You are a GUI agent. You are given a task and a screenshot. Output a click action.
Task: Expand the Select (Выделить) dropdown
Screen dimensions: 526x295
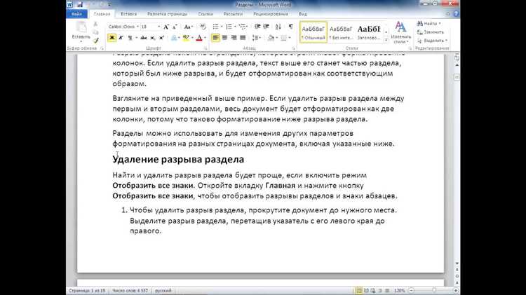click(433, 41)
